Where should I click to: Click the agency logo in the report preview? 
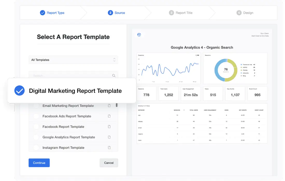(140, 34)
